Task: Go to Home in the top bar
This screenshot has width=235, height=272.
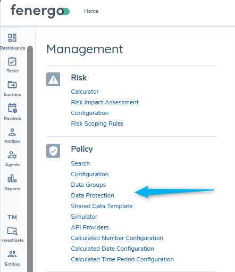Action: [x=91, y=11]
